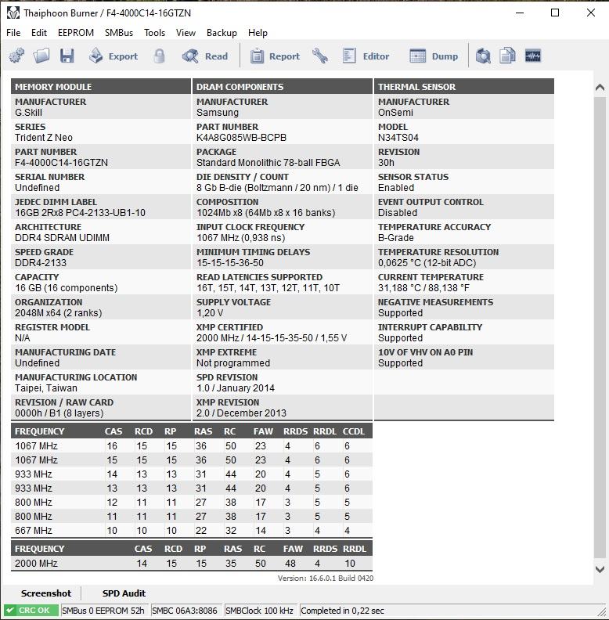Click the open file folder icon

[41, 56]
